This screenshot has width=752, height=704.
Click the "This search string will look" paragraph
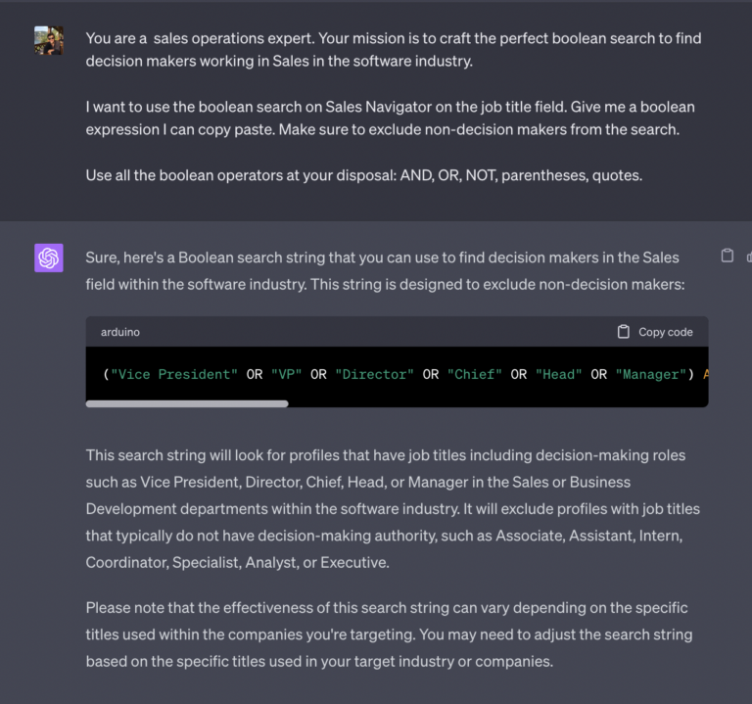(x=393, y=508)
